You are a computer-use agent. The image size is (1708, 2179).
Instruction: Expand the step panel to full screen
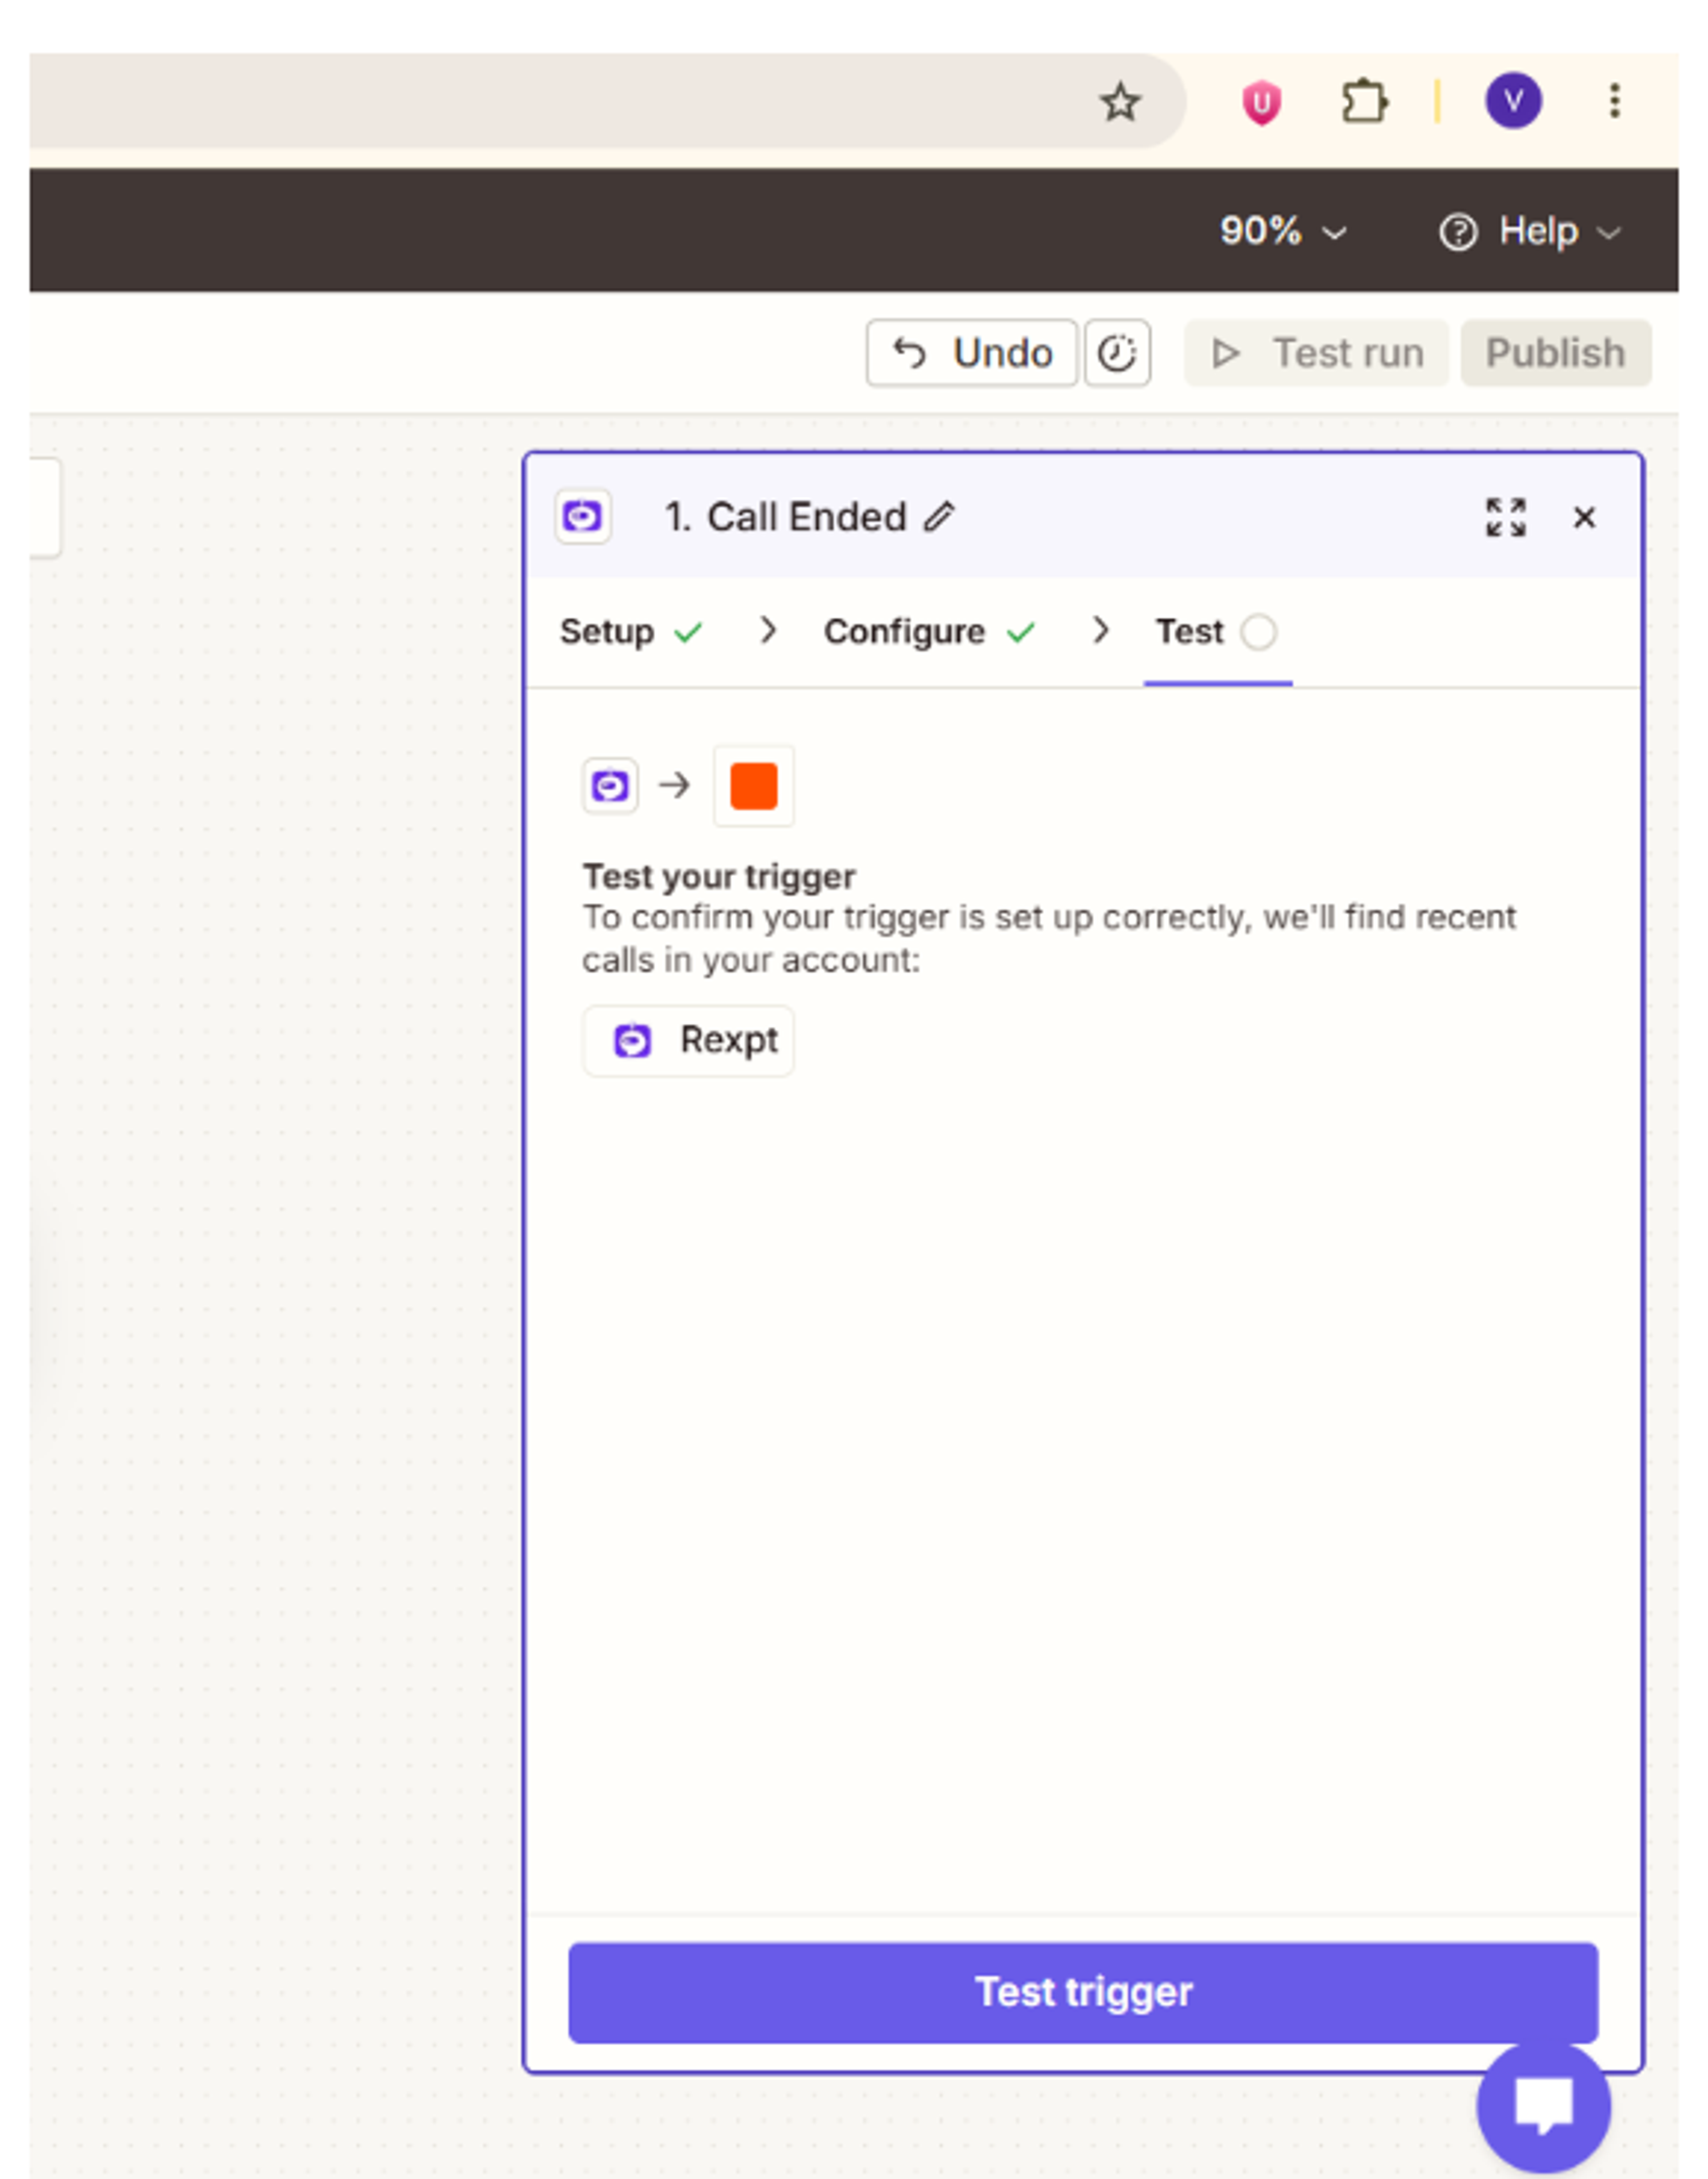coord(1505,517)
